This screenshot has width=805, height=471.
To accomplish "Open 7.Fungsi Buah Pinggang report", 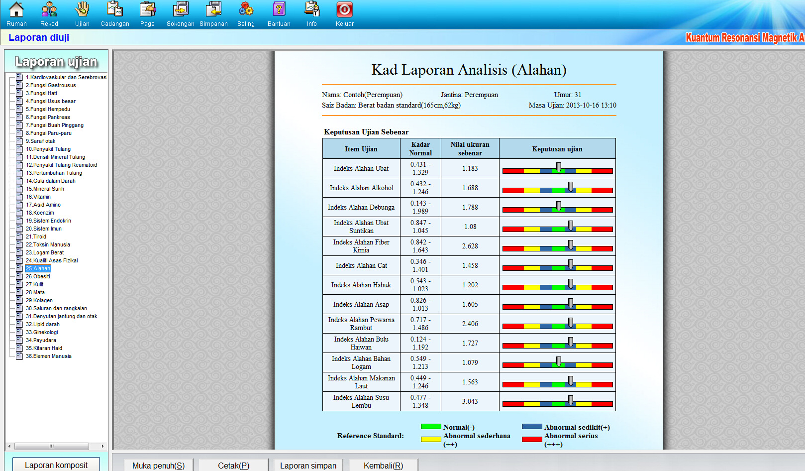I will pyautogui.click(x=55, y=125).
